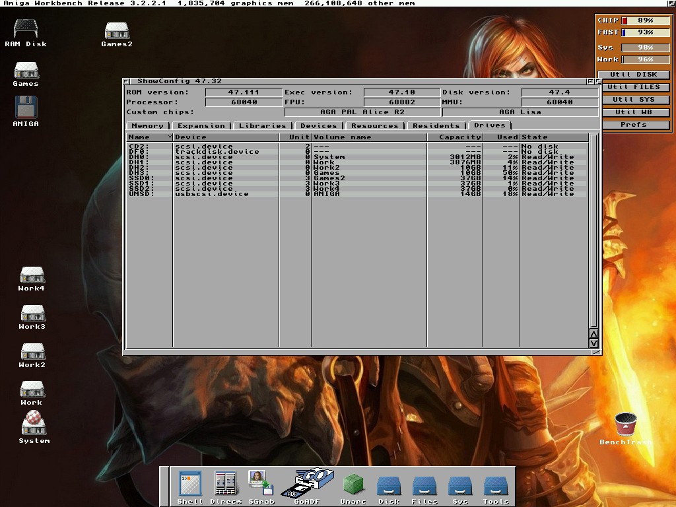Screen dimensions: 676x507
Task: Select the Games drive icon
Action: click(x=26, y=74)
